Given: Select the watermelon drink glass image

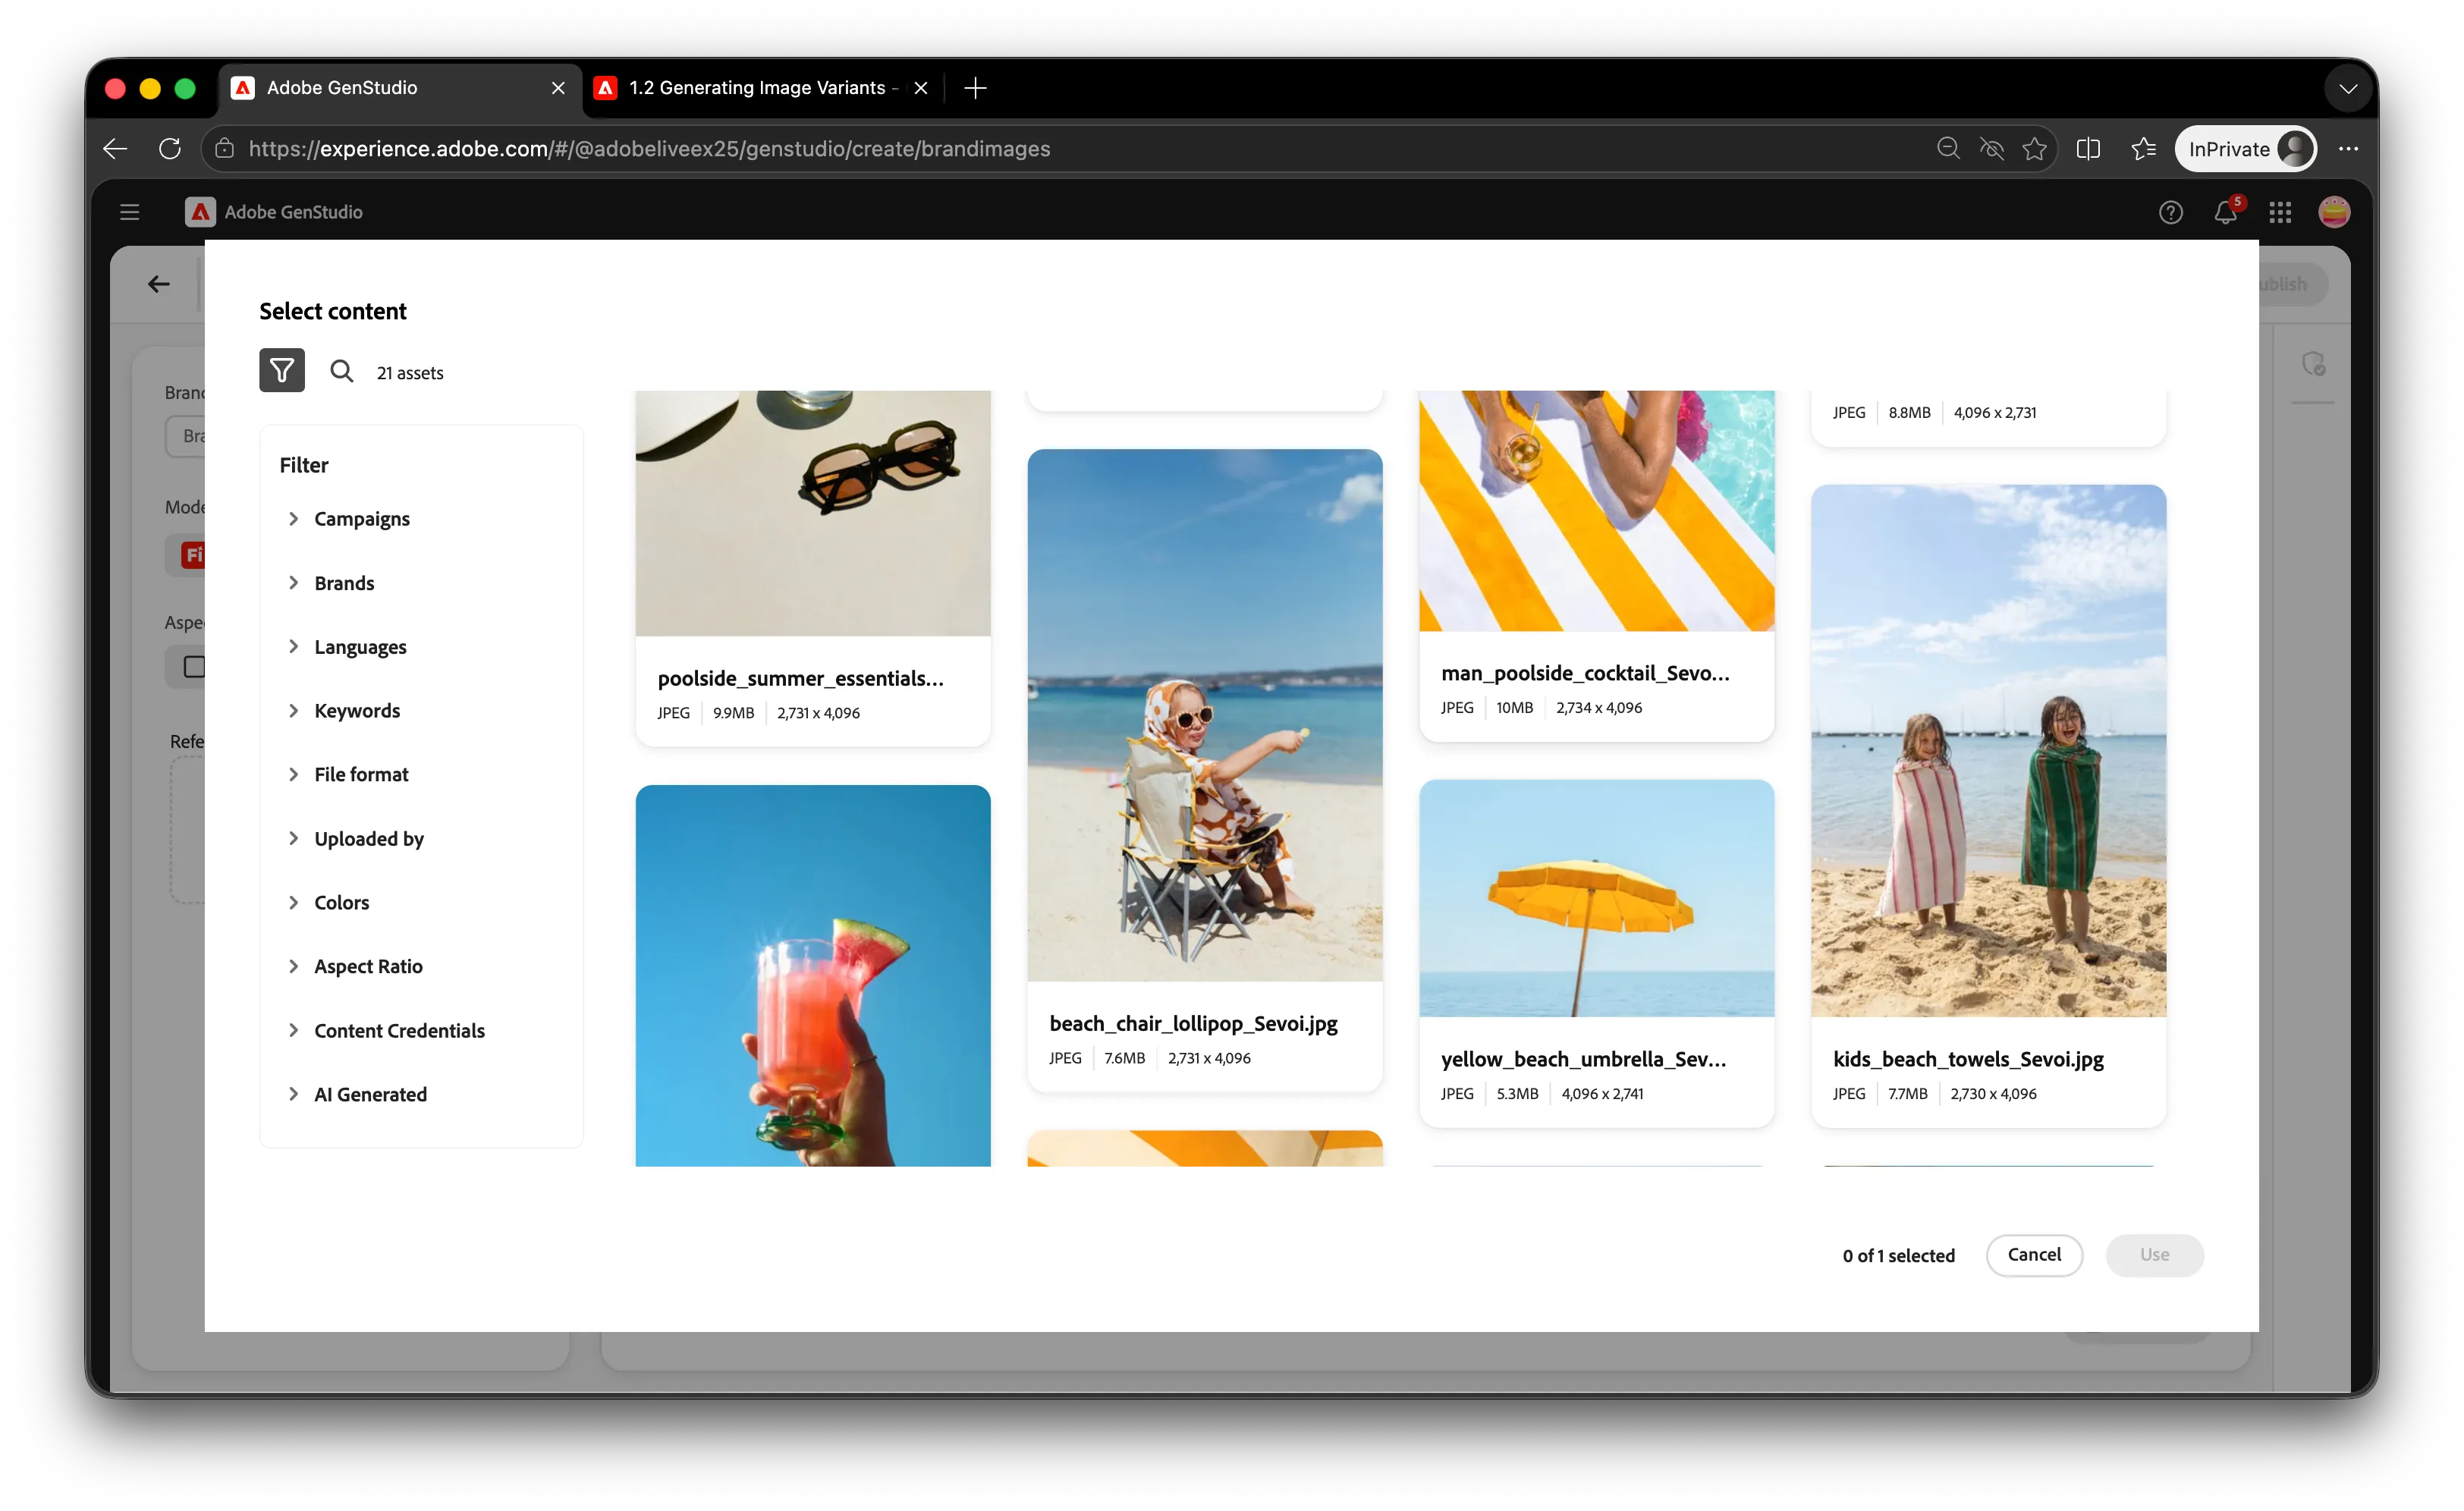Looking at the screenshot, I should (x=812, y=976).
